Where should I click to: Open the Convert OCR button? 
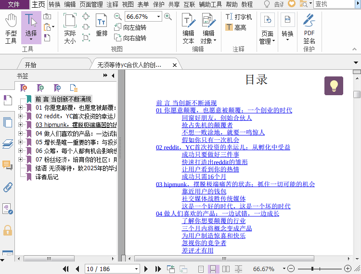[x=287, y=27]
